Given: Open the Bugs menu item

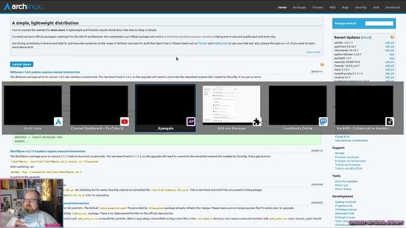Looking at the screenshot, I should pyautogui.click(x=345, y=8).
